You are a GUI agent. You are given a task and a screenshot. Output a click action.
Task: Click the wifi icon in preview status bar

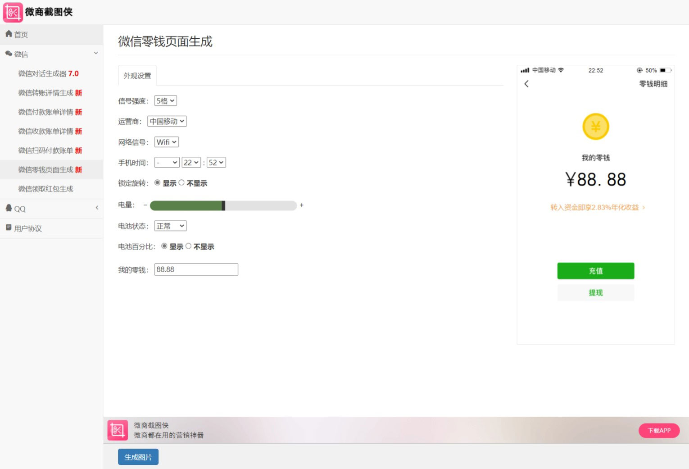[x=561, y=70]
